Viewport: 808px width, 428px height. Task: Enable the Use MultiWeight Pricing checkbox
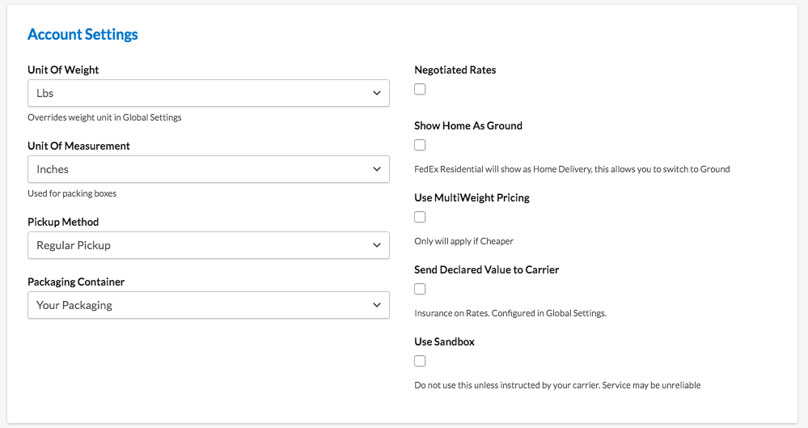[x=420, y=217]
